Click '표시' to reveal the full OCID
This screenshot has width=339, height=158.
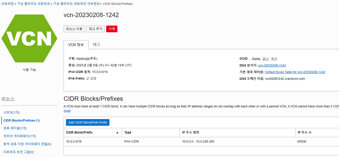(x=265, y=58)
